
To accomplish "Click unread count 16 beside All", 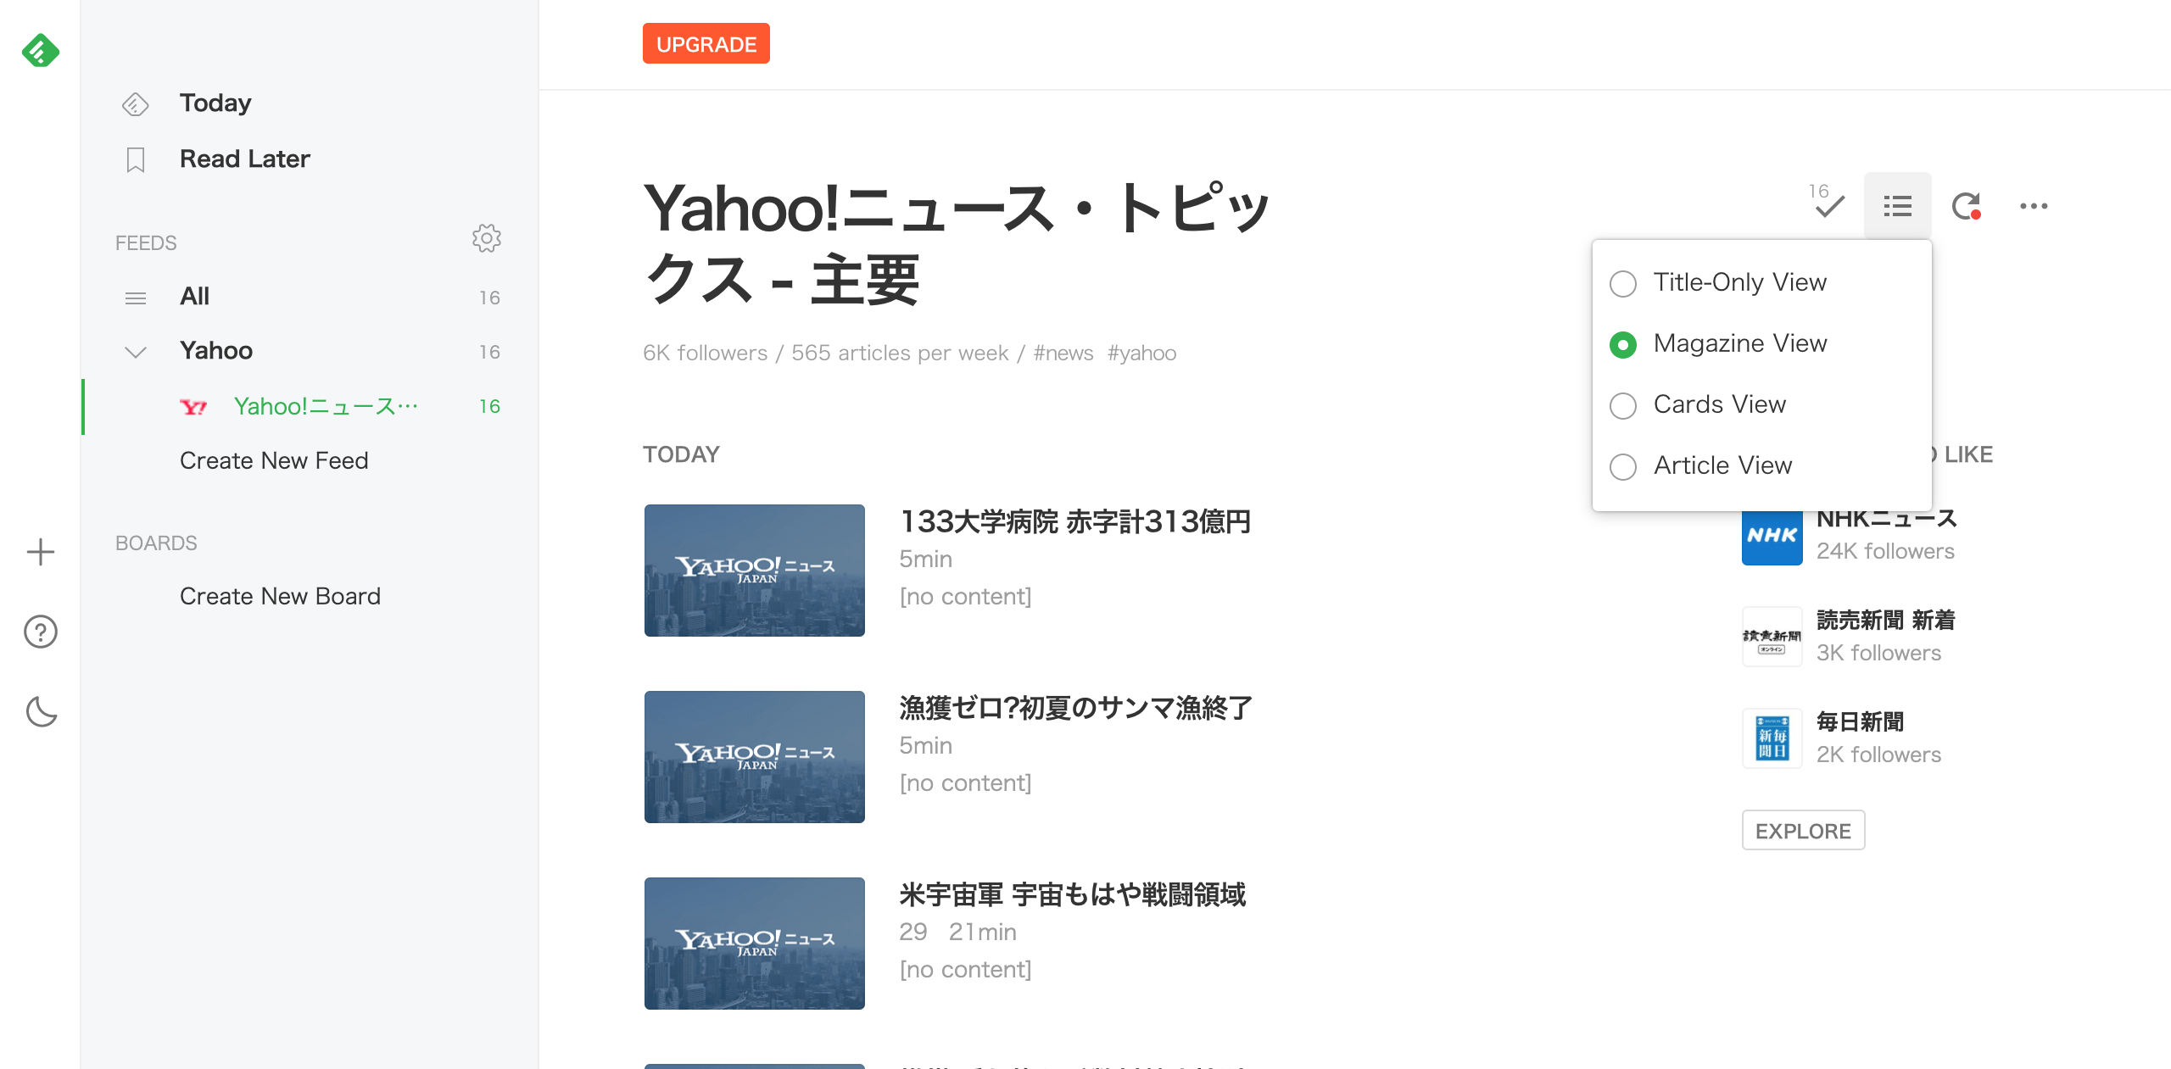I will 489,298.
